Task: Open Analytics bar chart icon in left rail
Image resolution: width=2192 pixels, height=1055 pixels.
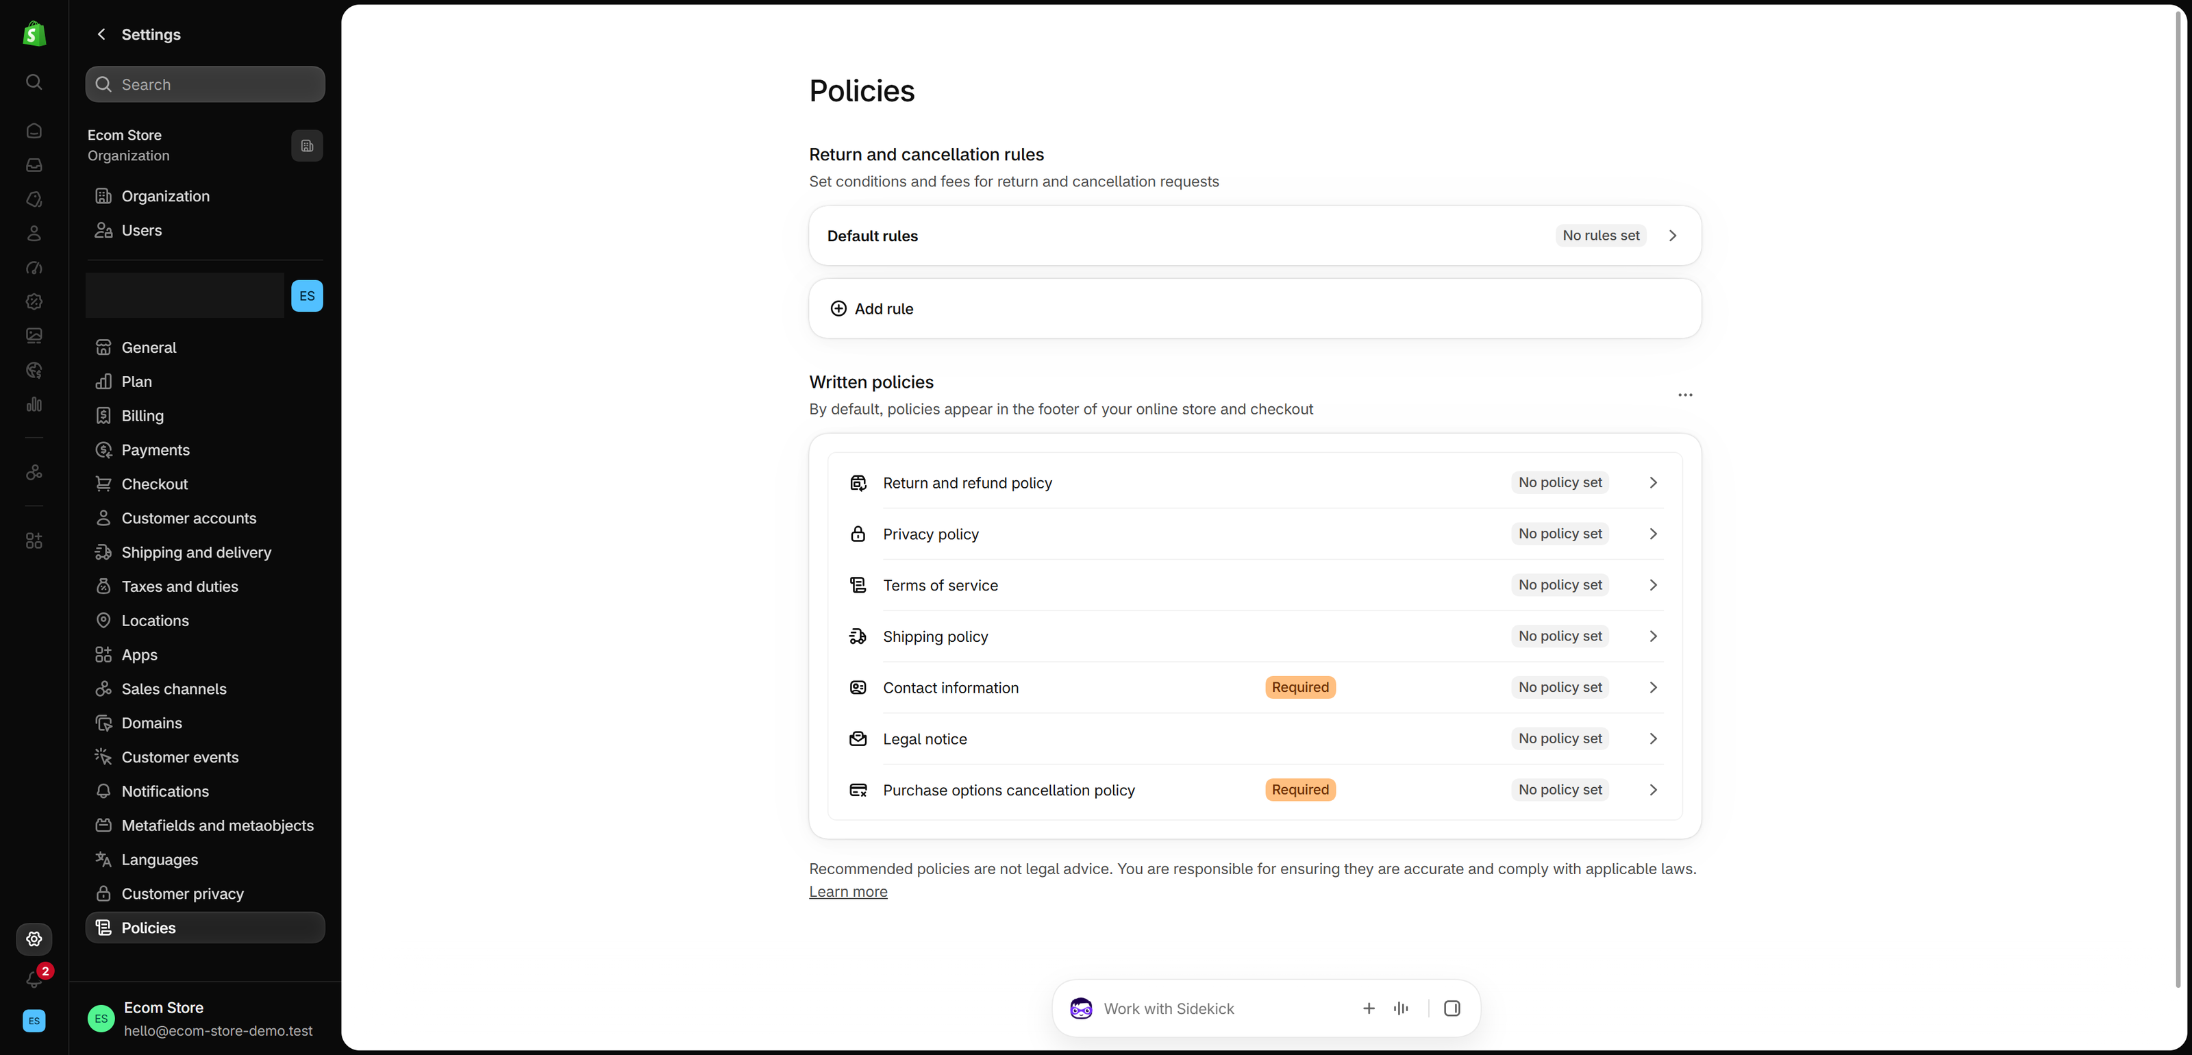Action: click(x=34, y=404)
